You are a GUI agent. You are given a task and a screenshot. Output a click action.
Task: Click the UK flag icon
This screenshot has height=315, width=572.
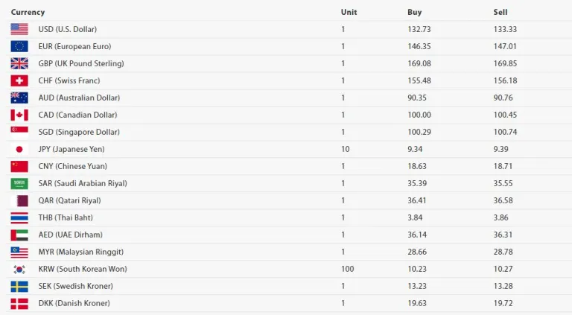pyautogui.click(x=19, y=63)
